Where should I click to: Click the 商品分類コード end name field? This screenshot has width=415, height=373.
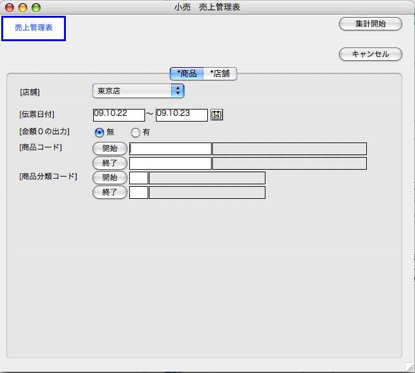pos(207,193)
